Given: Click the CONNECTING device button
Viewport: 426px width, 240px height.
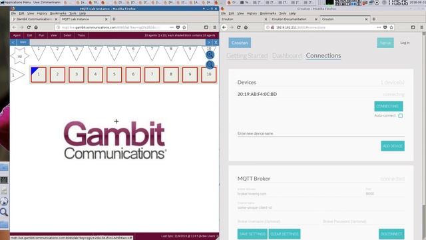Looking at the screenshot, I should (389, 106).
